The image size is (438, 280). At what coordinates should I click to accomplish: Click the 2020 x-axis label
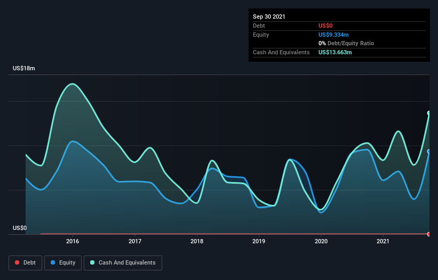[321, 241]
